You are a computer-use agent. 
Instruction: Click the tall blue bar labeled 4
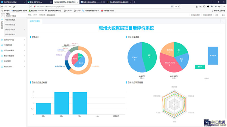tap(213, 56)
